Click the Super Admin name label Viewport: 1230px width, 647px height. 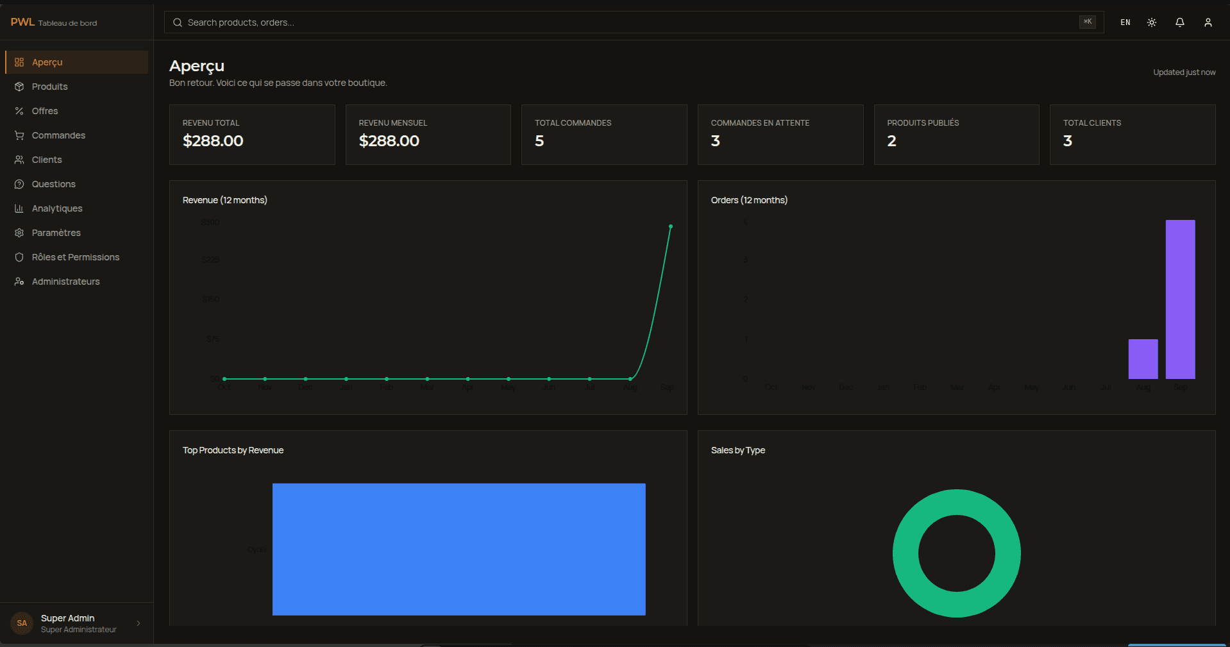(x=68, y=618)
